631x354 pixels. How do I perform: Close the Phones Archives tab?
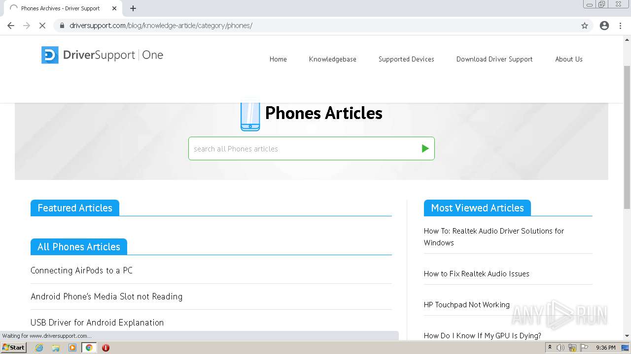tap(114, 8)
